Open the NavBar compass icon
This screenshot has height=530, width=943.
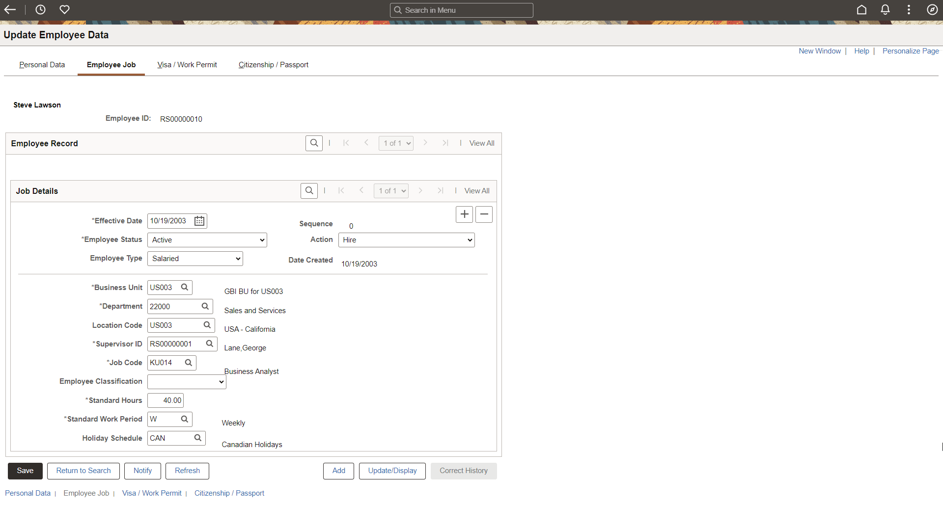[x=932, y=9]
